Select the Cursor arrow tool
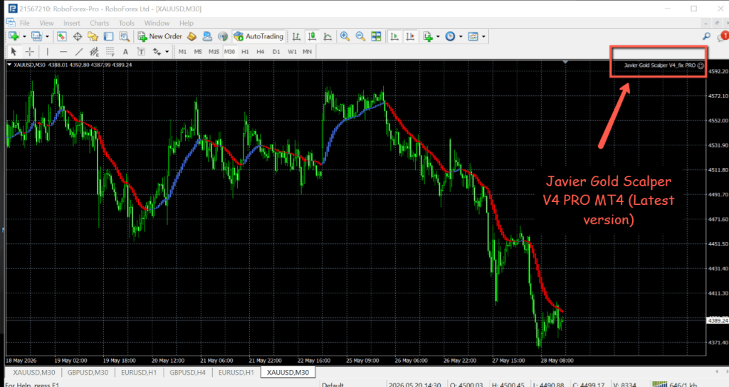Screen dimensions: 729x387 tap(14, 51)
